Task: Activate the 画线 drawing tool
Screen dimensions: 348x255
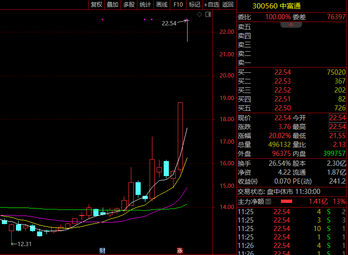Action: (x=162, y=5)
